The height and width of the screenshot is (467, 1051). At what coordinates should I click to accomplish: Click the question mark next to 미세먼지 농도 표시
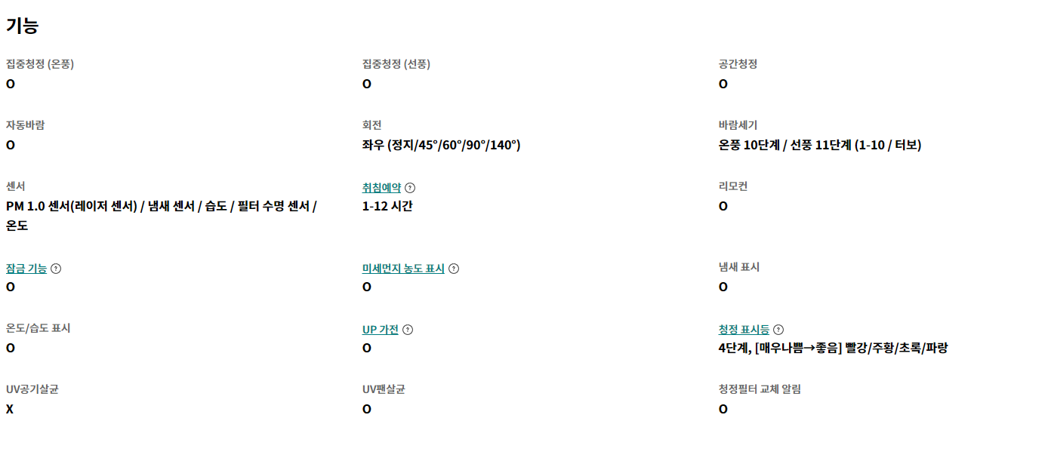(453, 269)
